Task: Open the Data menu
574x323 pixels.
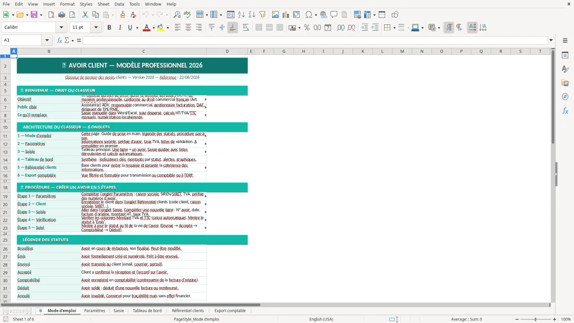Action: [x=119, y=4]
